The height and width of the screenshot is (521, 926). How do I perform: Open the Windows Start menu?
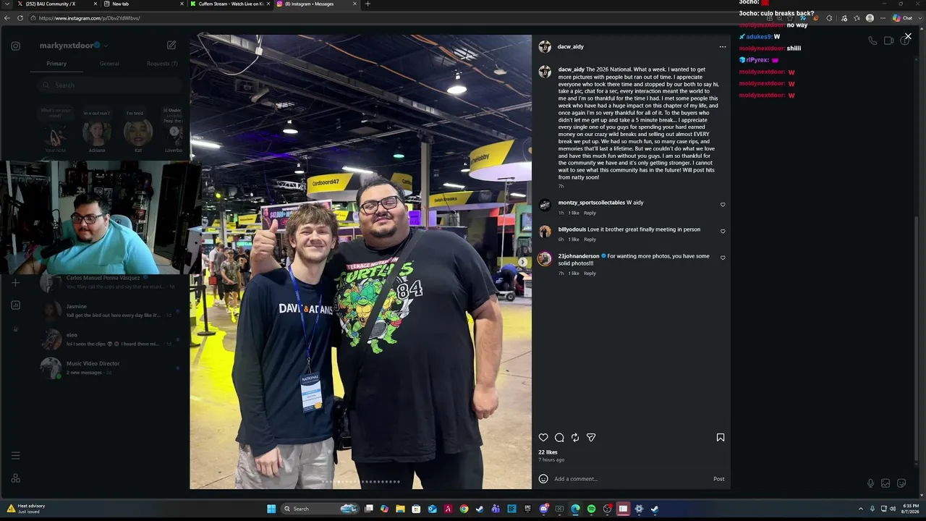coord(271,509)
